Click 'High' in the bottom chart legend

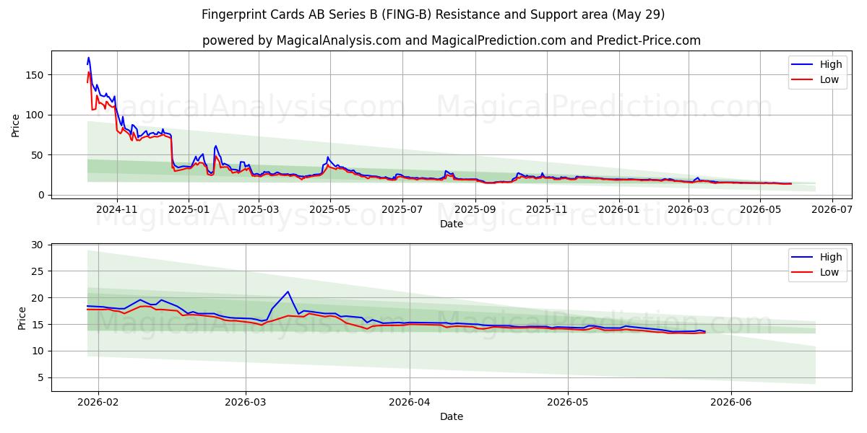pos(830,257)
